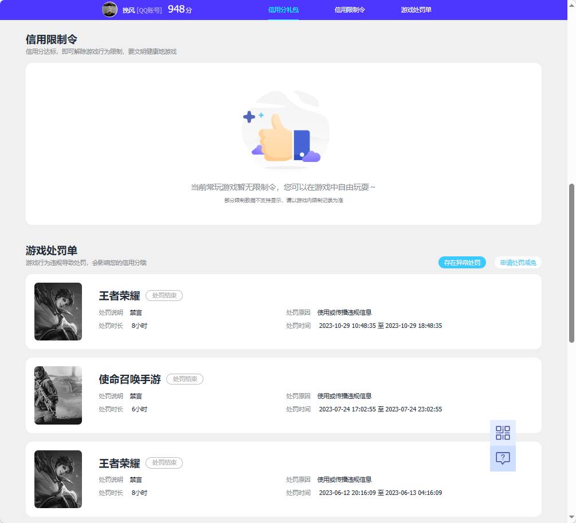Click the King of Glory game icon in first penalty card

[58, 312]
